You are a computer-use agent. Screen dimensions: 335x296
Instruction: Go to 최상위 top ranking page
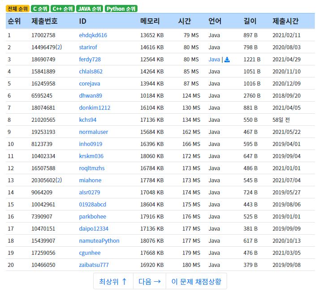113,282
